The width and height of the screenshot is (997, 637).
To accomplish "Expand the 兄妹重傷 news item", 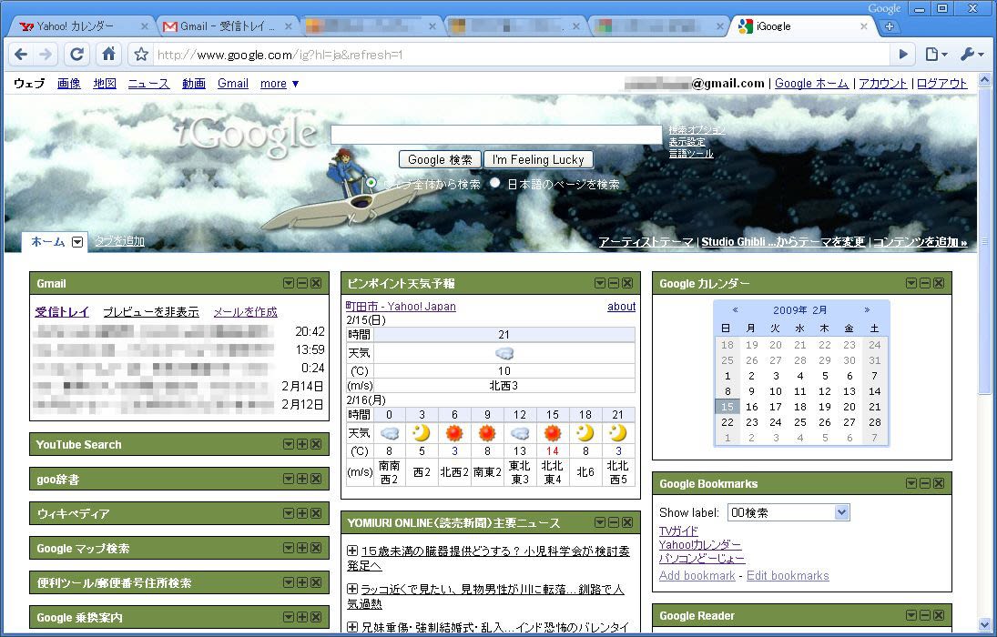I will [x=352, y=628].
